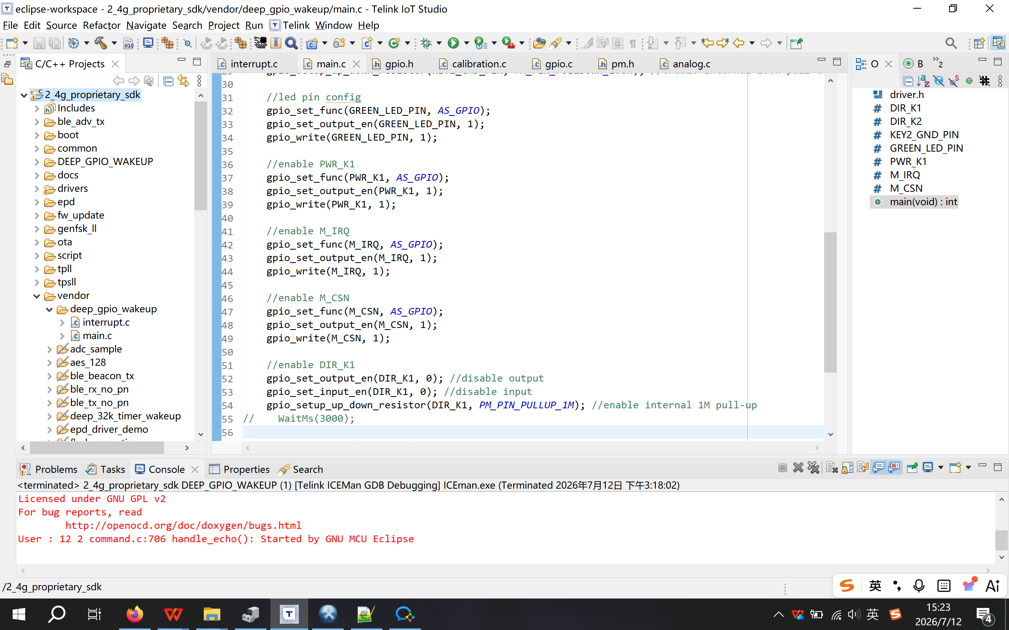Click the Debug bug icon in toolbar
Image resolution: width=1009 pixels, height=630 pixels.
click(x=426, y=43)
